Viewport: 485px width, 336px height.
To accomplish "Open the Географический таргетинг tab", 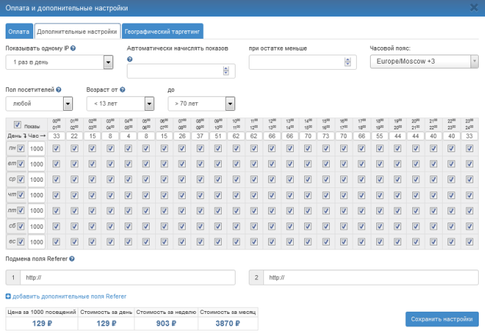I will pos(163,32).
